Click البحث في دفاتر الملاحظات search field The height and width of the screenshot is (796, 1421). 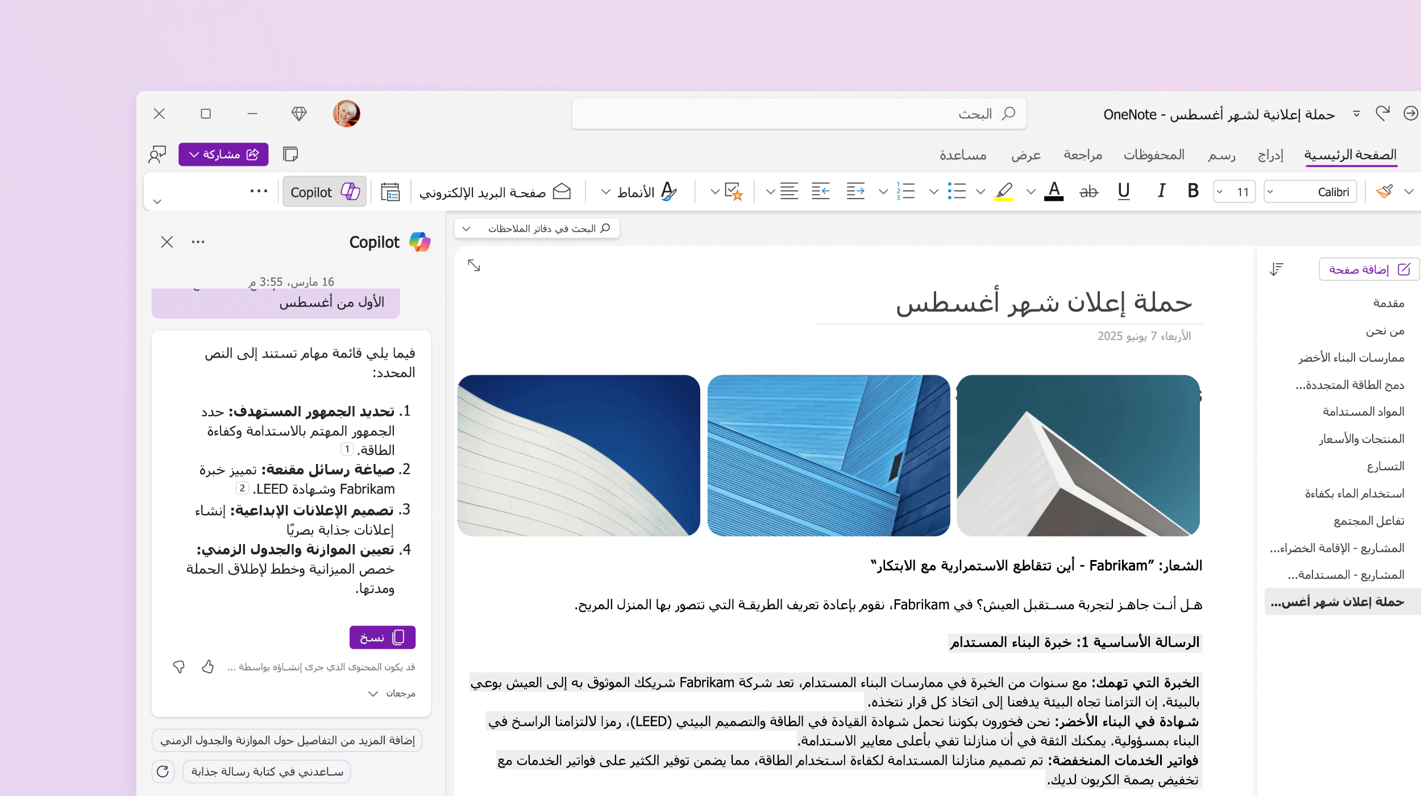tap(537, 229)
